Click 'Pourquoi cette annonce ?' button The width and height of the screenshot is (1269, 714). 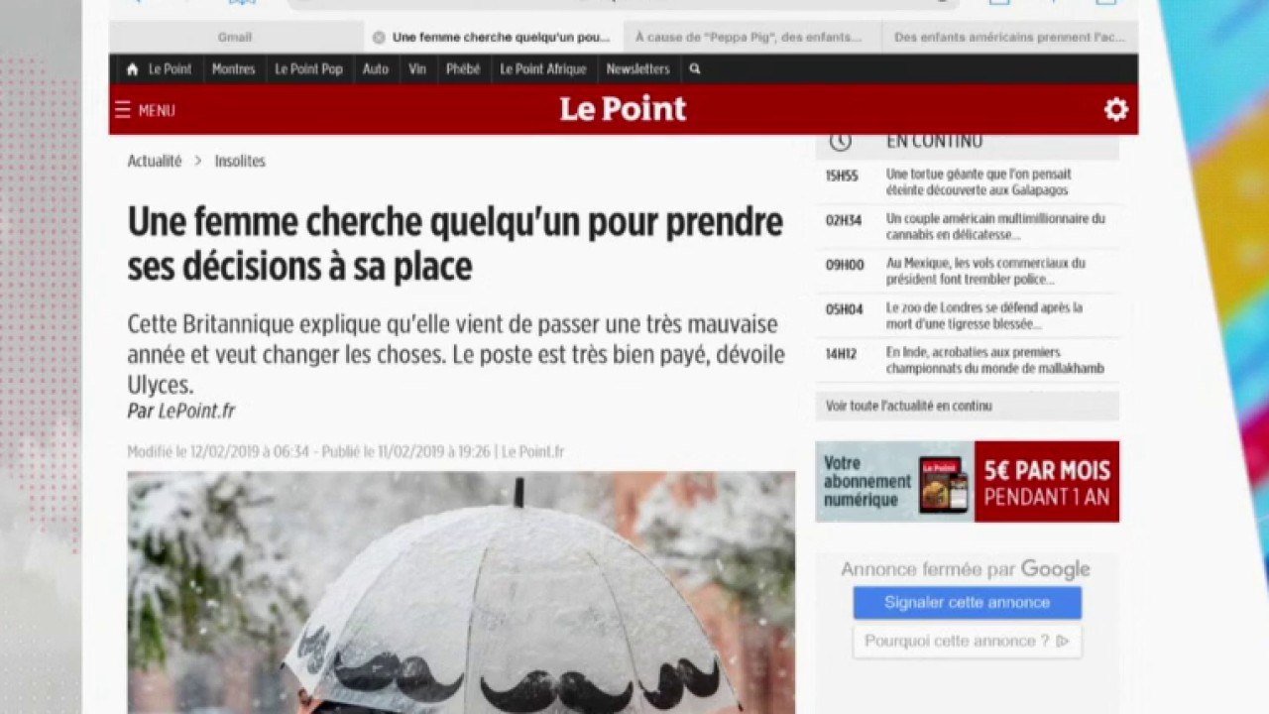[968, 642]
